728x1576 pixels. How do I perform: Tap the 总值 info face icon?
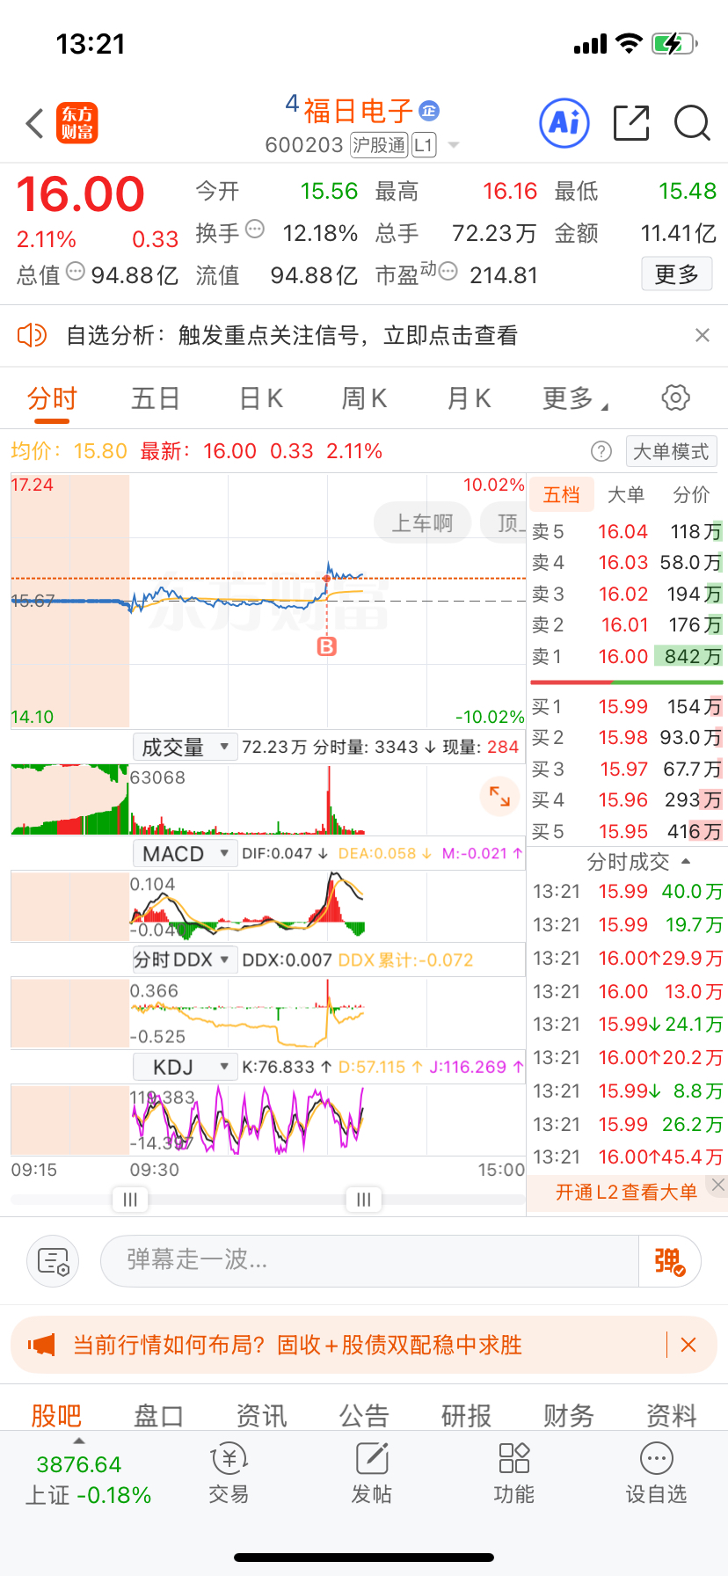coord(76,272)
